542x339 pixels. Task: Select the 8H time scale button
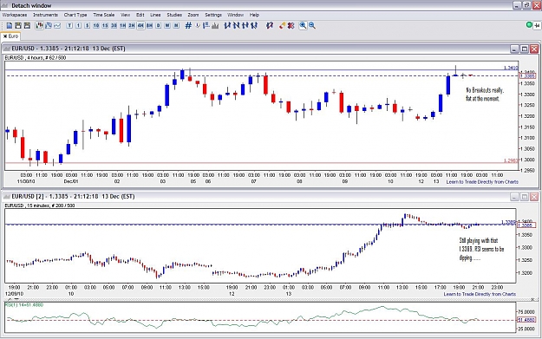(x=149, y=25)
